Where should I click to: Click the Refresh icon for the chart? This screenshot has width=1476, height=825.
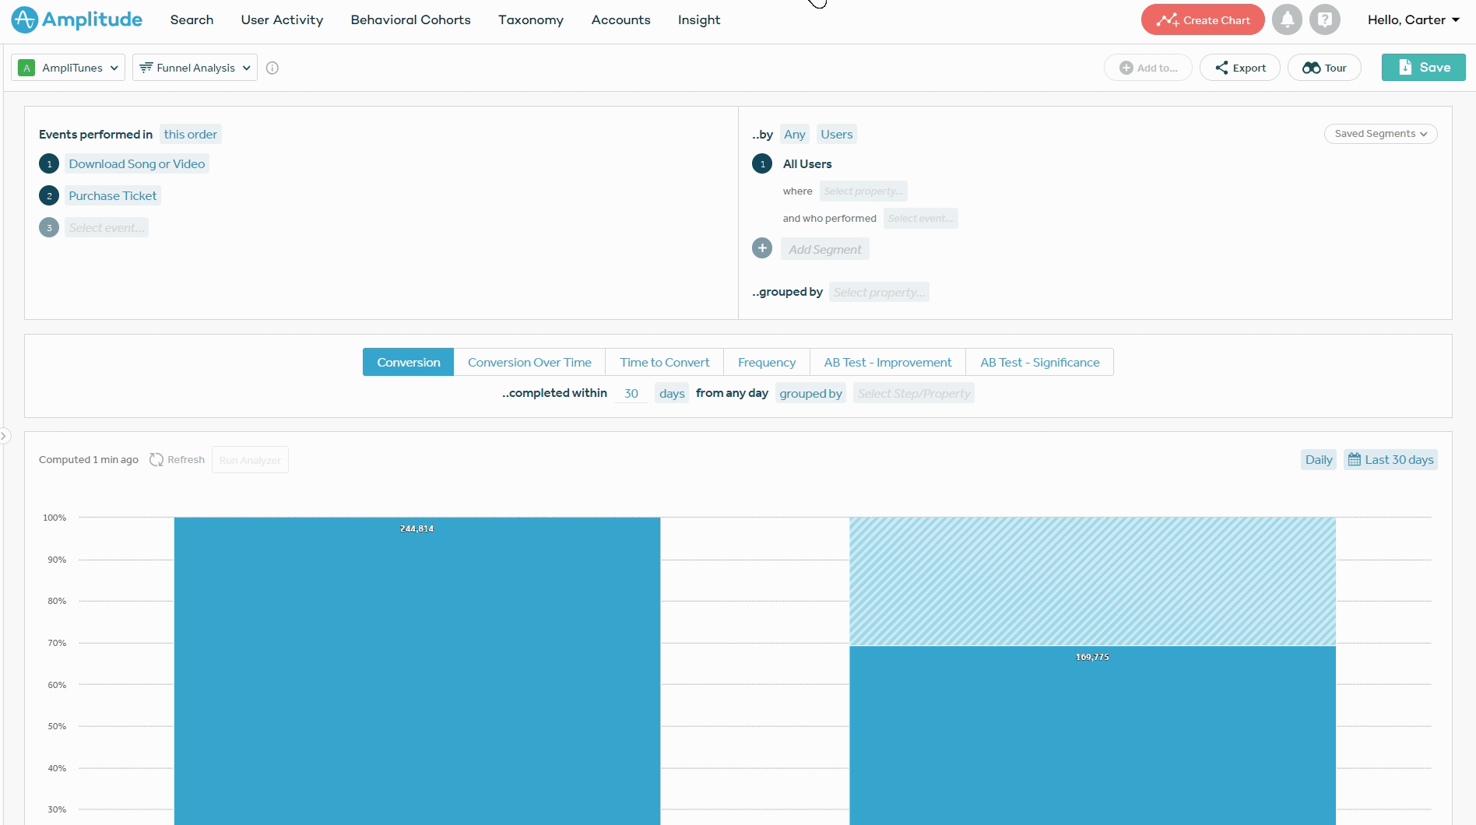(156, 460)
